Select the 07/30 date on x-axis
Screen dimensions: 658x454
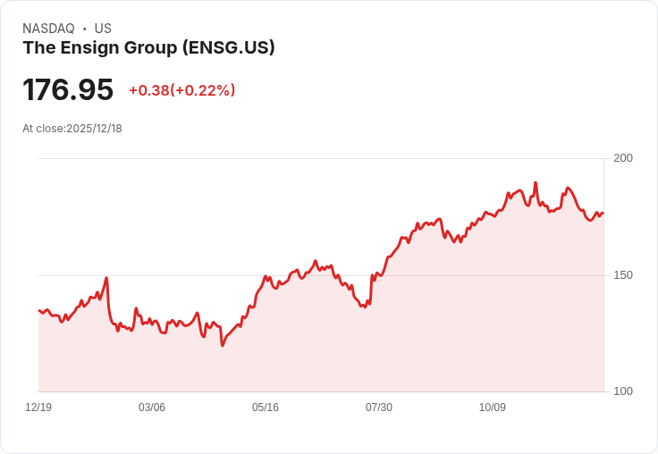pos(379,408)
